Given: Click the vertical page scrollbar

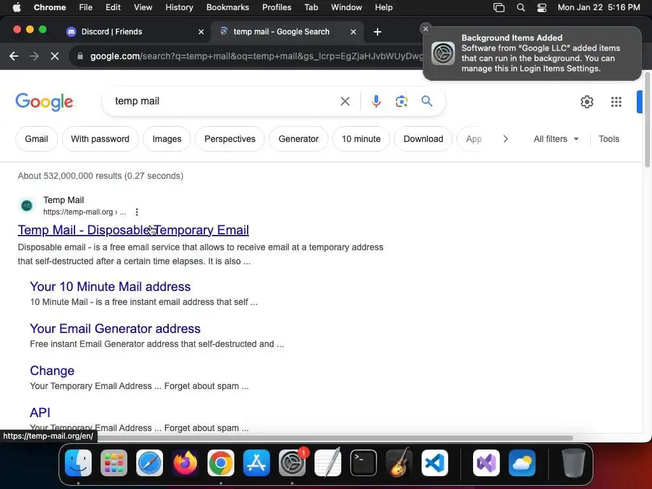Looking at the screenshot, I should click(x=647, y=120).
